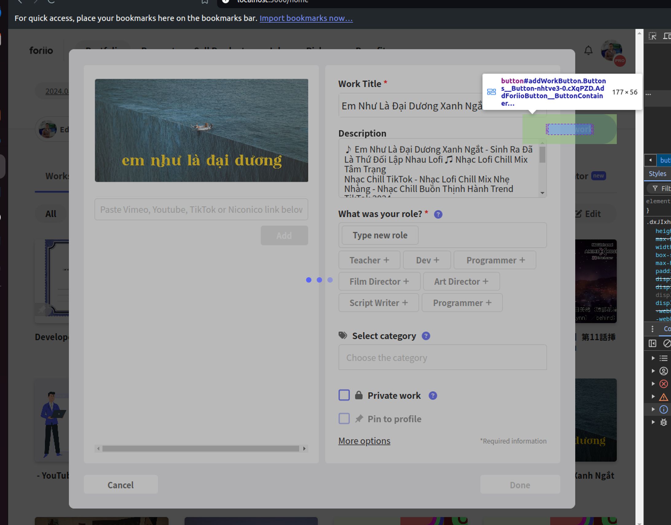Image resolution: width=671 pixels, height=525 pixels.
Task: Add the Film Director + role chip
Action: [379, 281]
